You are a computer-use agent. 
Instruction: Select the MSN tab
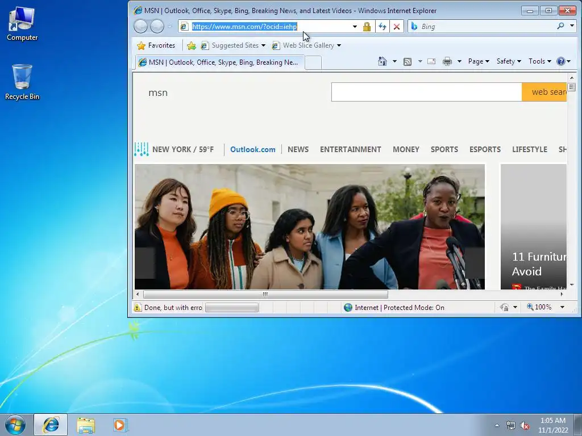220,62
